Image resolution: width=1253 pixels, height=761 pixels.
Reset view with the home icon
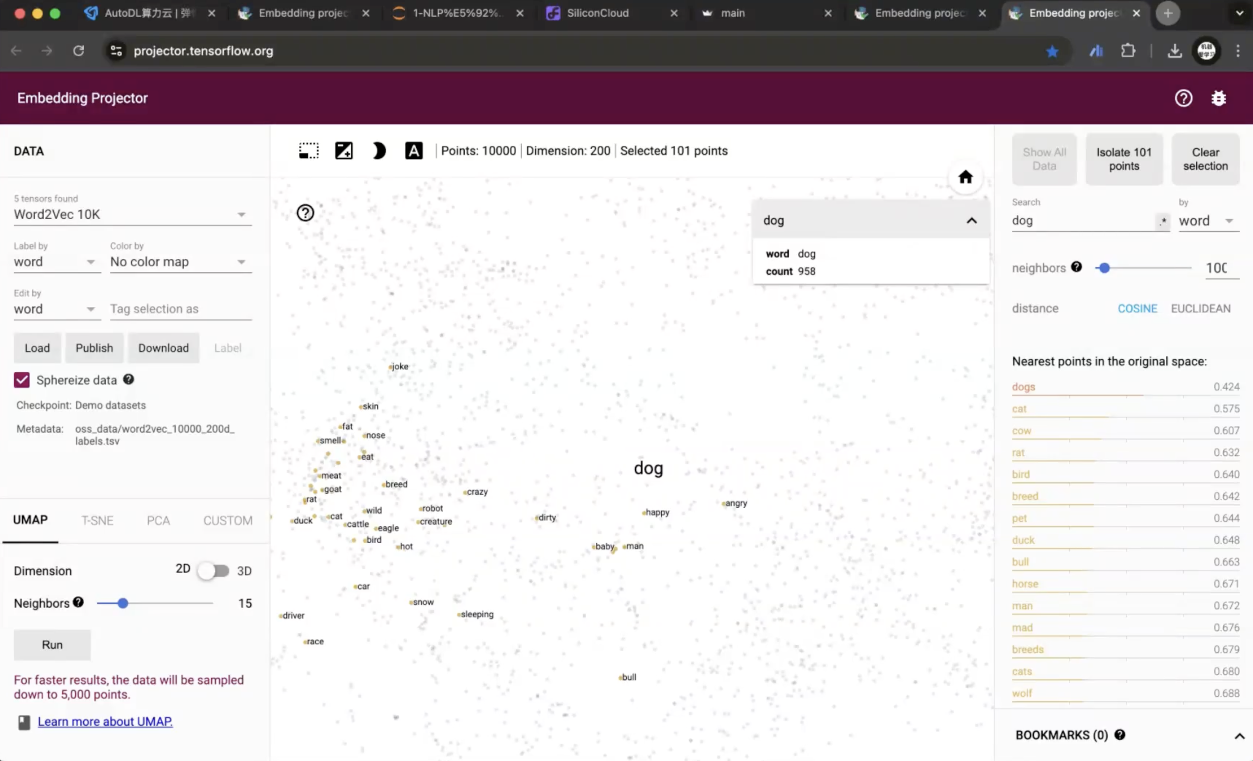pos(965,177)
